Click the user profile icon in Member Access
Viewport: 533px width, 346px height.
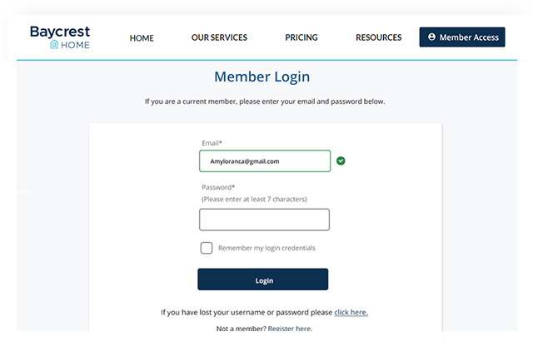pyautogui.click(x=431, y=37)
